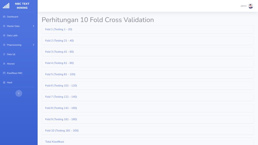Expand Fold 5 (Testing 81 - 100) panel
Image resolution: width=258 pixels, height=145 pixels.
[x=60, y=74]
